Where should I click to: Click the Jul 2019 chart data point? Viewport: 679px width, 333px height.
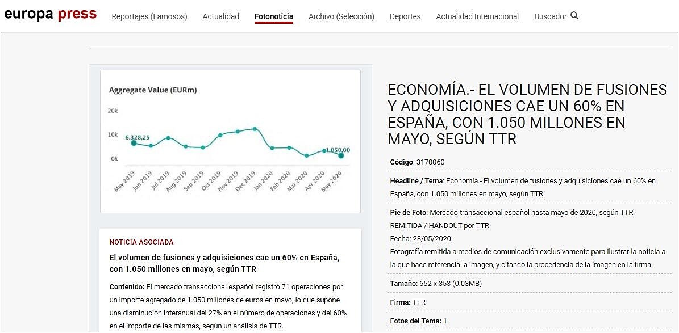click(168, 138)
